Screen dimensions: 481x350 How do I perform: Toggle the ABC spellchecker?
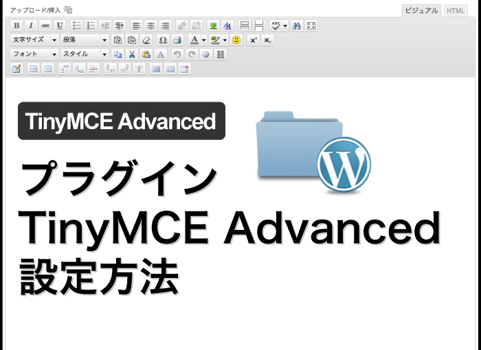(276, 26)
